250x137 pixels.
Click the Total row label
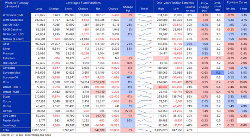click(x=6, y=130)
